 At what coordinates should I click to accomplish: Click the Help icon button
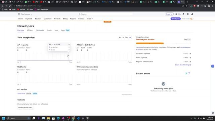pyautogui.click(x=178, y=14)
